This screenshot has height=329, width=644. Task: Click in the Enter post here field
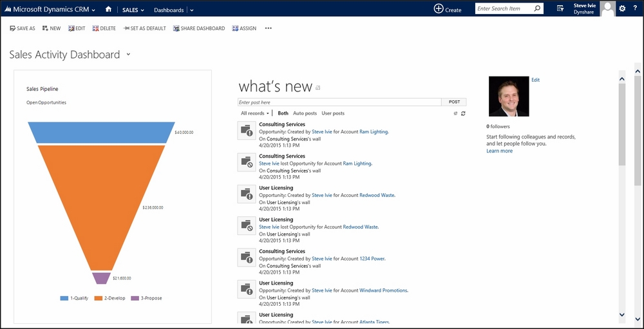(x=339, y=102)
